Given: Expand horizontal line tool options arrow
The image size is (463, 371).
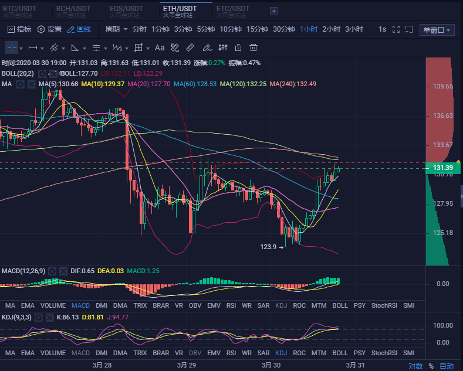Looking at the screenshot, I should (42, 49).
